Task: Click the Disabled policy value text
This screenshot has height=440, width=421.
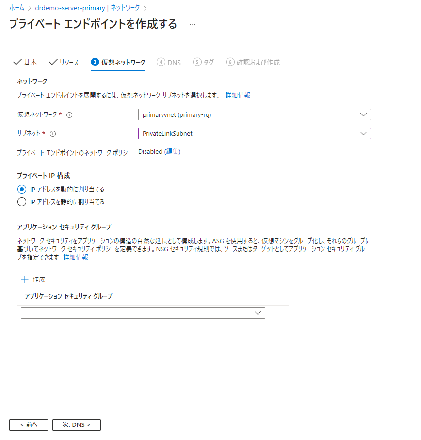Action: tap(150, 152)
